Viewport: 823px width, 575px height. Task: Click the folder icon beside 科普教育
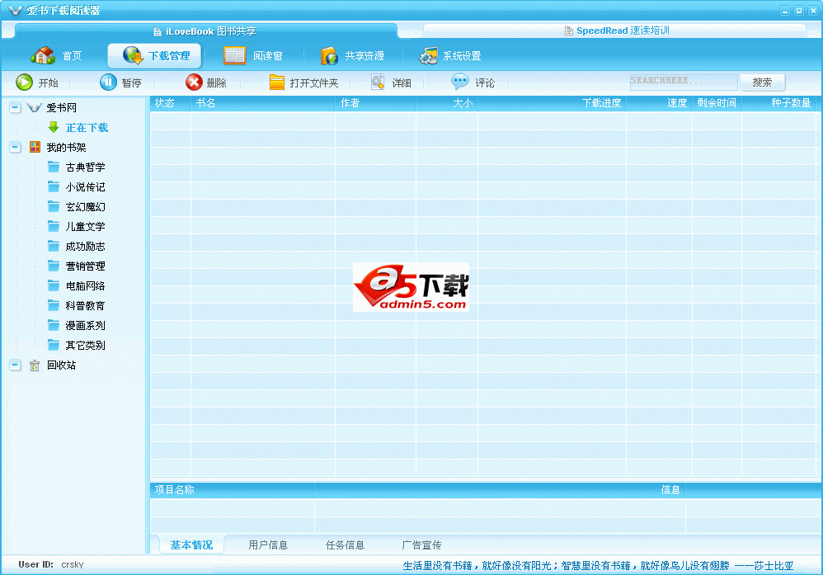54,305
